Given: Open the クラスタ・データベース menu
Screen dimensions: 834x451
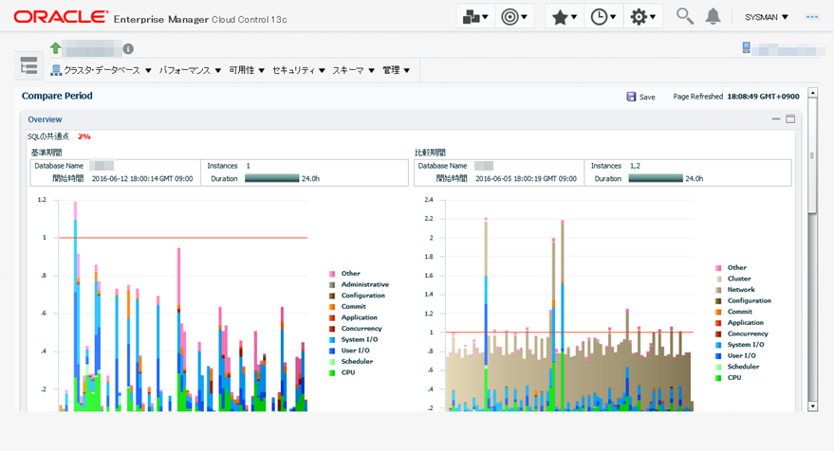Looking at the screenshot, I should [102, 70].
